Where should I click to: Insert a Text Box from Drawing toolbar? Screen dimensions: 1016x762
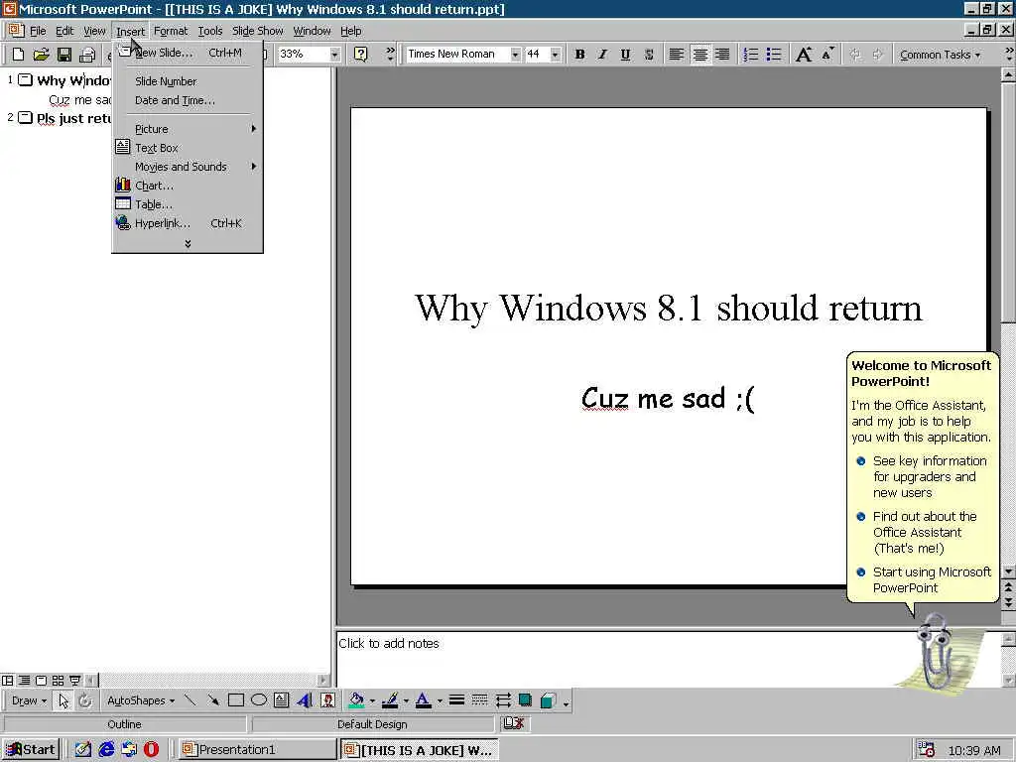281,700
